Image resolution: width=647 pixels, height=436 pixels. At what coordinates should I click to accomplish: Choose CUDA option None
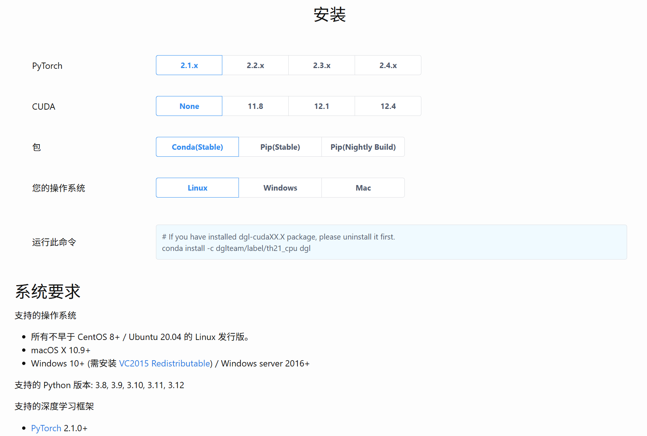click(x=189, y=106)
